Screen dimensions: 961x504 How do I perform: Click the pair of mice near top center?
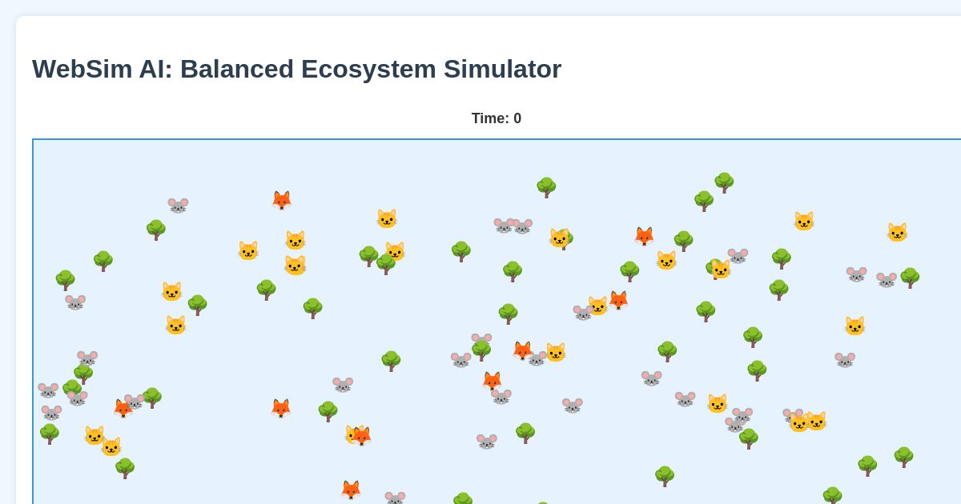pyautogui.click(x=513, y=225)
